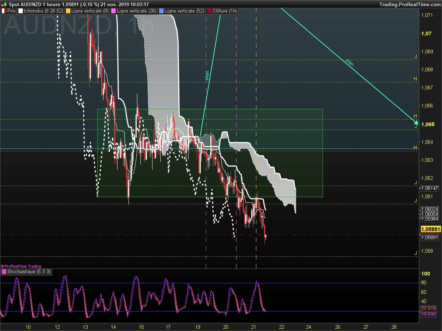
Task: Click date 28 on the time axis
Action: tap(394, 327)
